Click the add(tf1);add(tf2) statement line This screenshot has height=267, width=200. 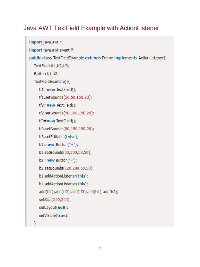pyautogui.click(x=79, y=192)
